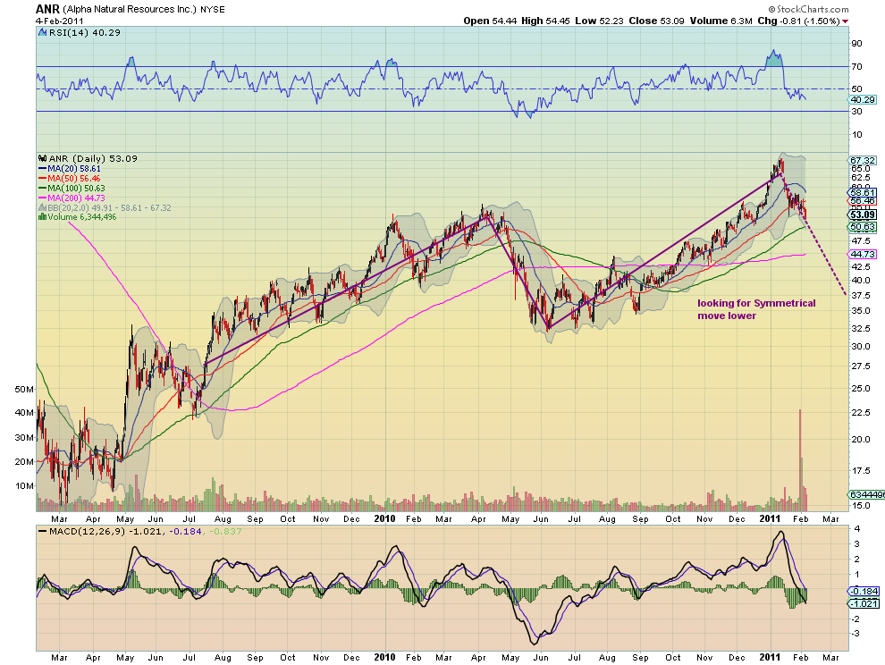The height and width of the screenshot is (665, 885).
Task: Click the Low 52.23 value
Action: pos(600,21)
